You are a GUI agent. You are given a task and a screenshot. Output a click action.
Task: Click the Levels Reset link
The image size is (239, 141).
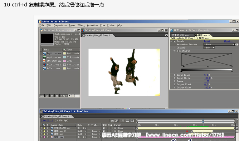click(207, 41)
